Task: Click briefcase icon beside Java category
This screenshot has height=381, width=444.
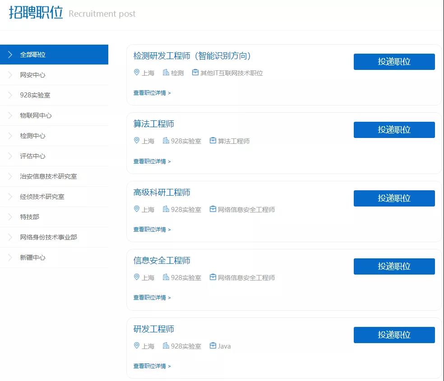Action: pos(213,346)
